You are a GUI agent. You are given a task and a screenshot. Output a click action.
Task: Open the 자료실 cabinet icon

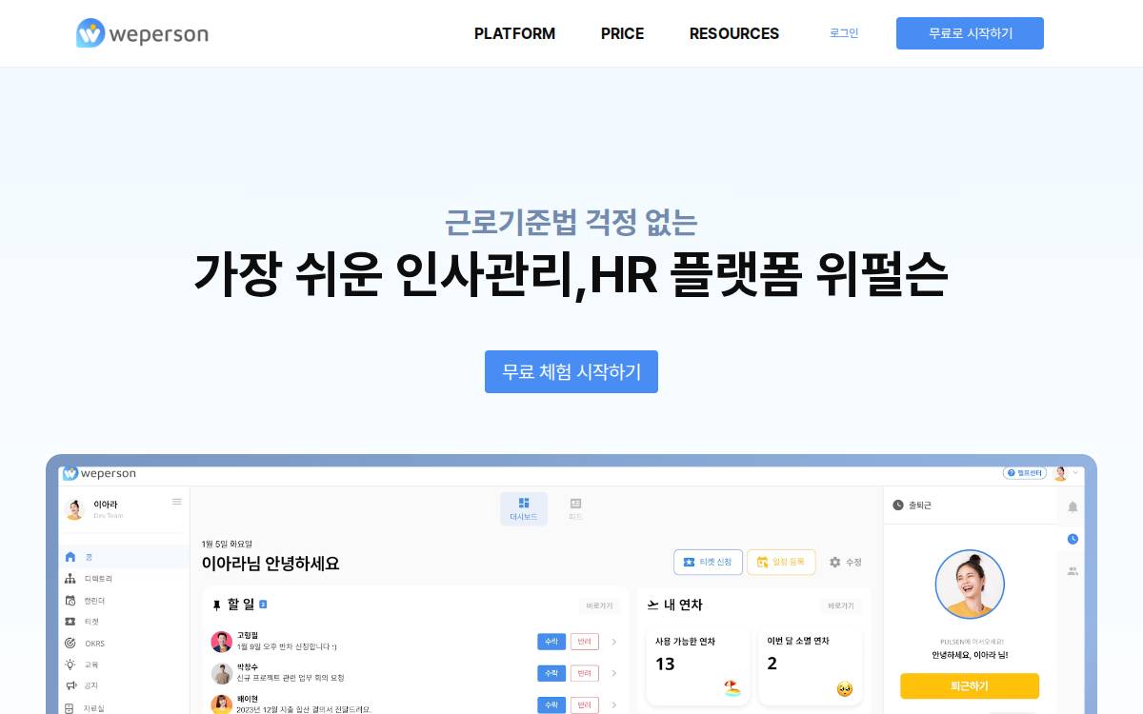pos(70,708)
